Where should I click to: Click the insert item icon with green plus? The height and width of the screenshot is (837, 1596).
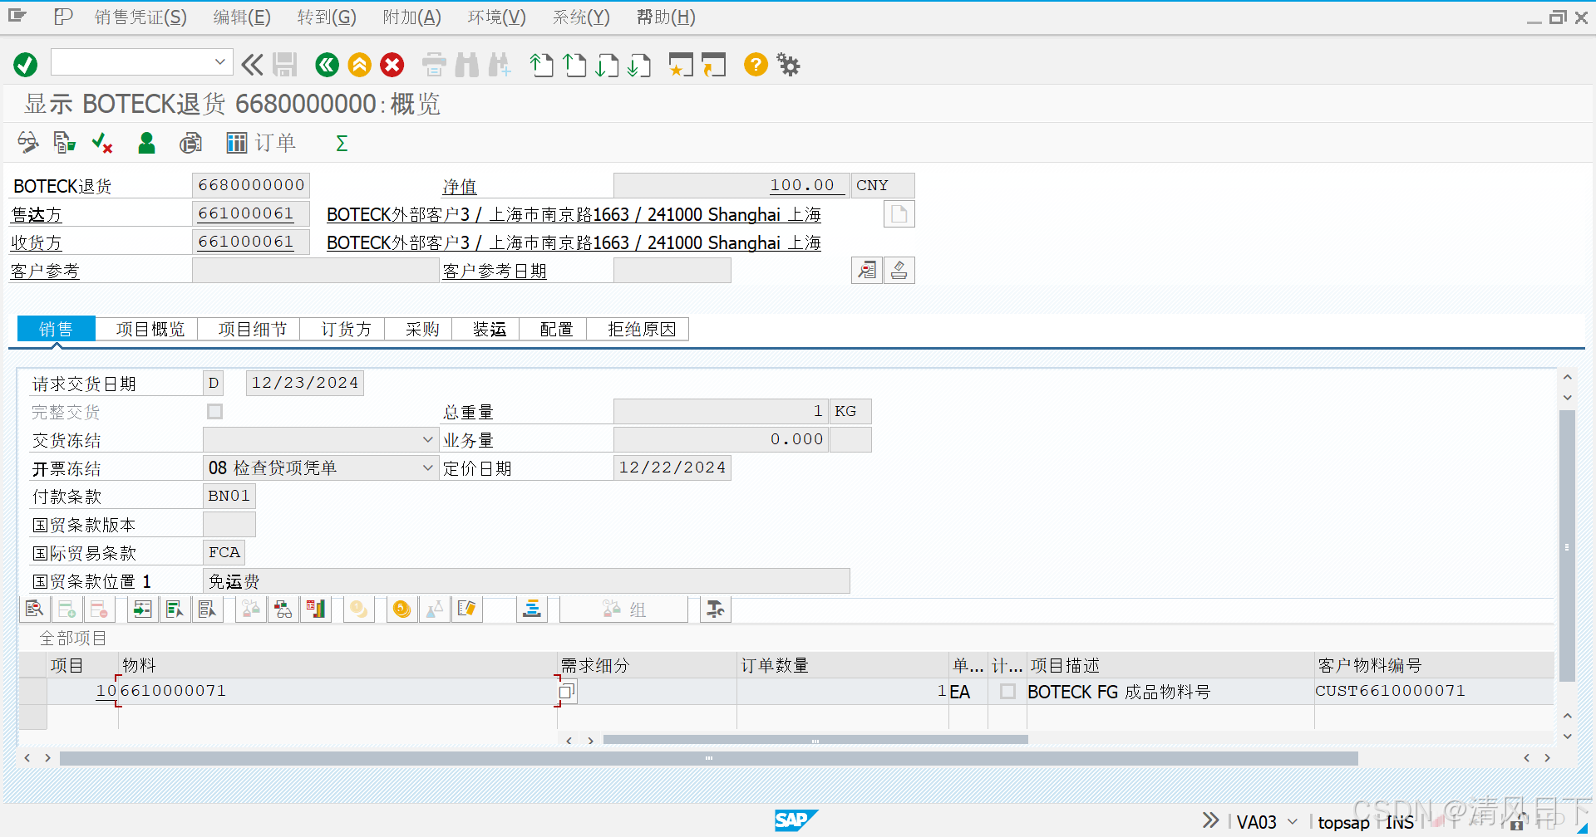pyautogui.click(x=67, y=609)
